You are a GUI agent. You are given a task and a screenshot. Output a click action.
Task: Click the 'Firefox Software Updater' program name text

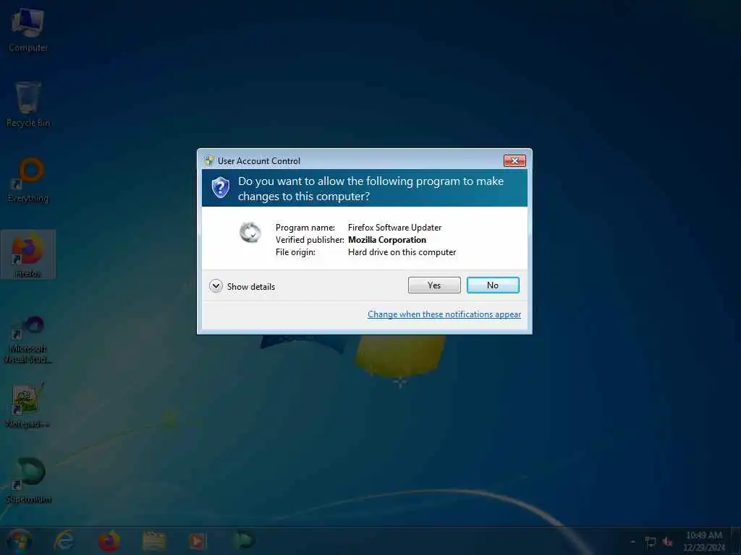[394, 228]
